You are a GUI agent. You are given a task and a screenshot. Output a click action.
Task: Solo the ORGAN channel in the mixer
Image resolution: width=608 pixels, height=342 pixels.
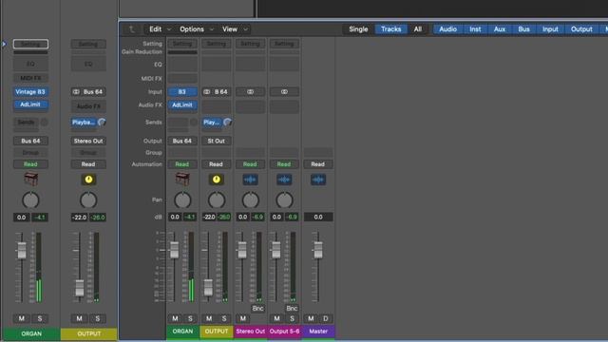pos(190,318)
